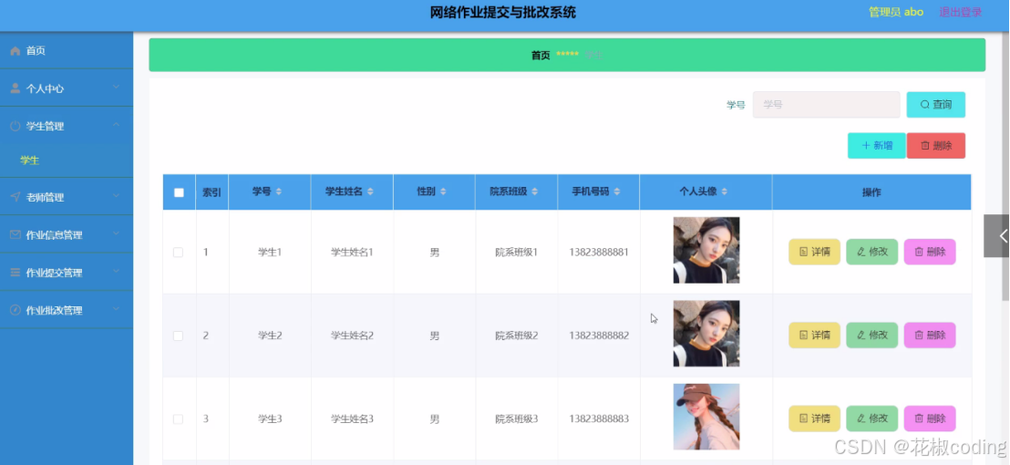Image resolution: width=1010 pixels, height=465 pixels.
Task: Click 删除 button for 学生1 row
Action: [x=930, y=252]
